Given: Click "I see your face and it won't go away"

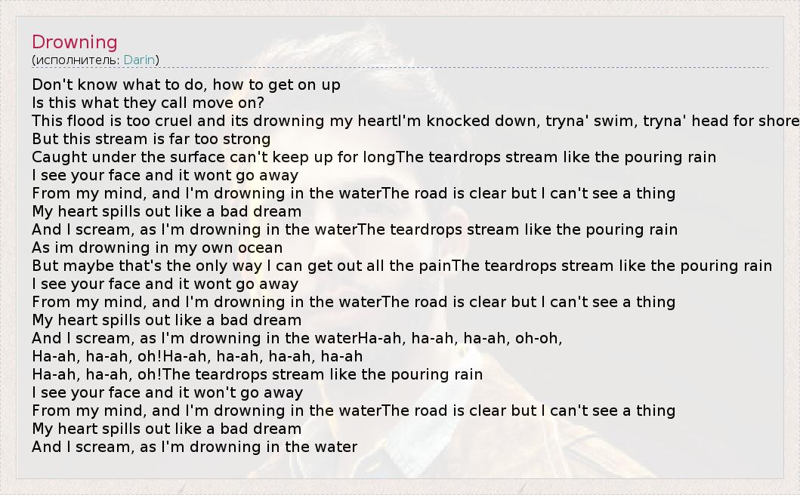Looking at the screenshot, I should 167,392.
